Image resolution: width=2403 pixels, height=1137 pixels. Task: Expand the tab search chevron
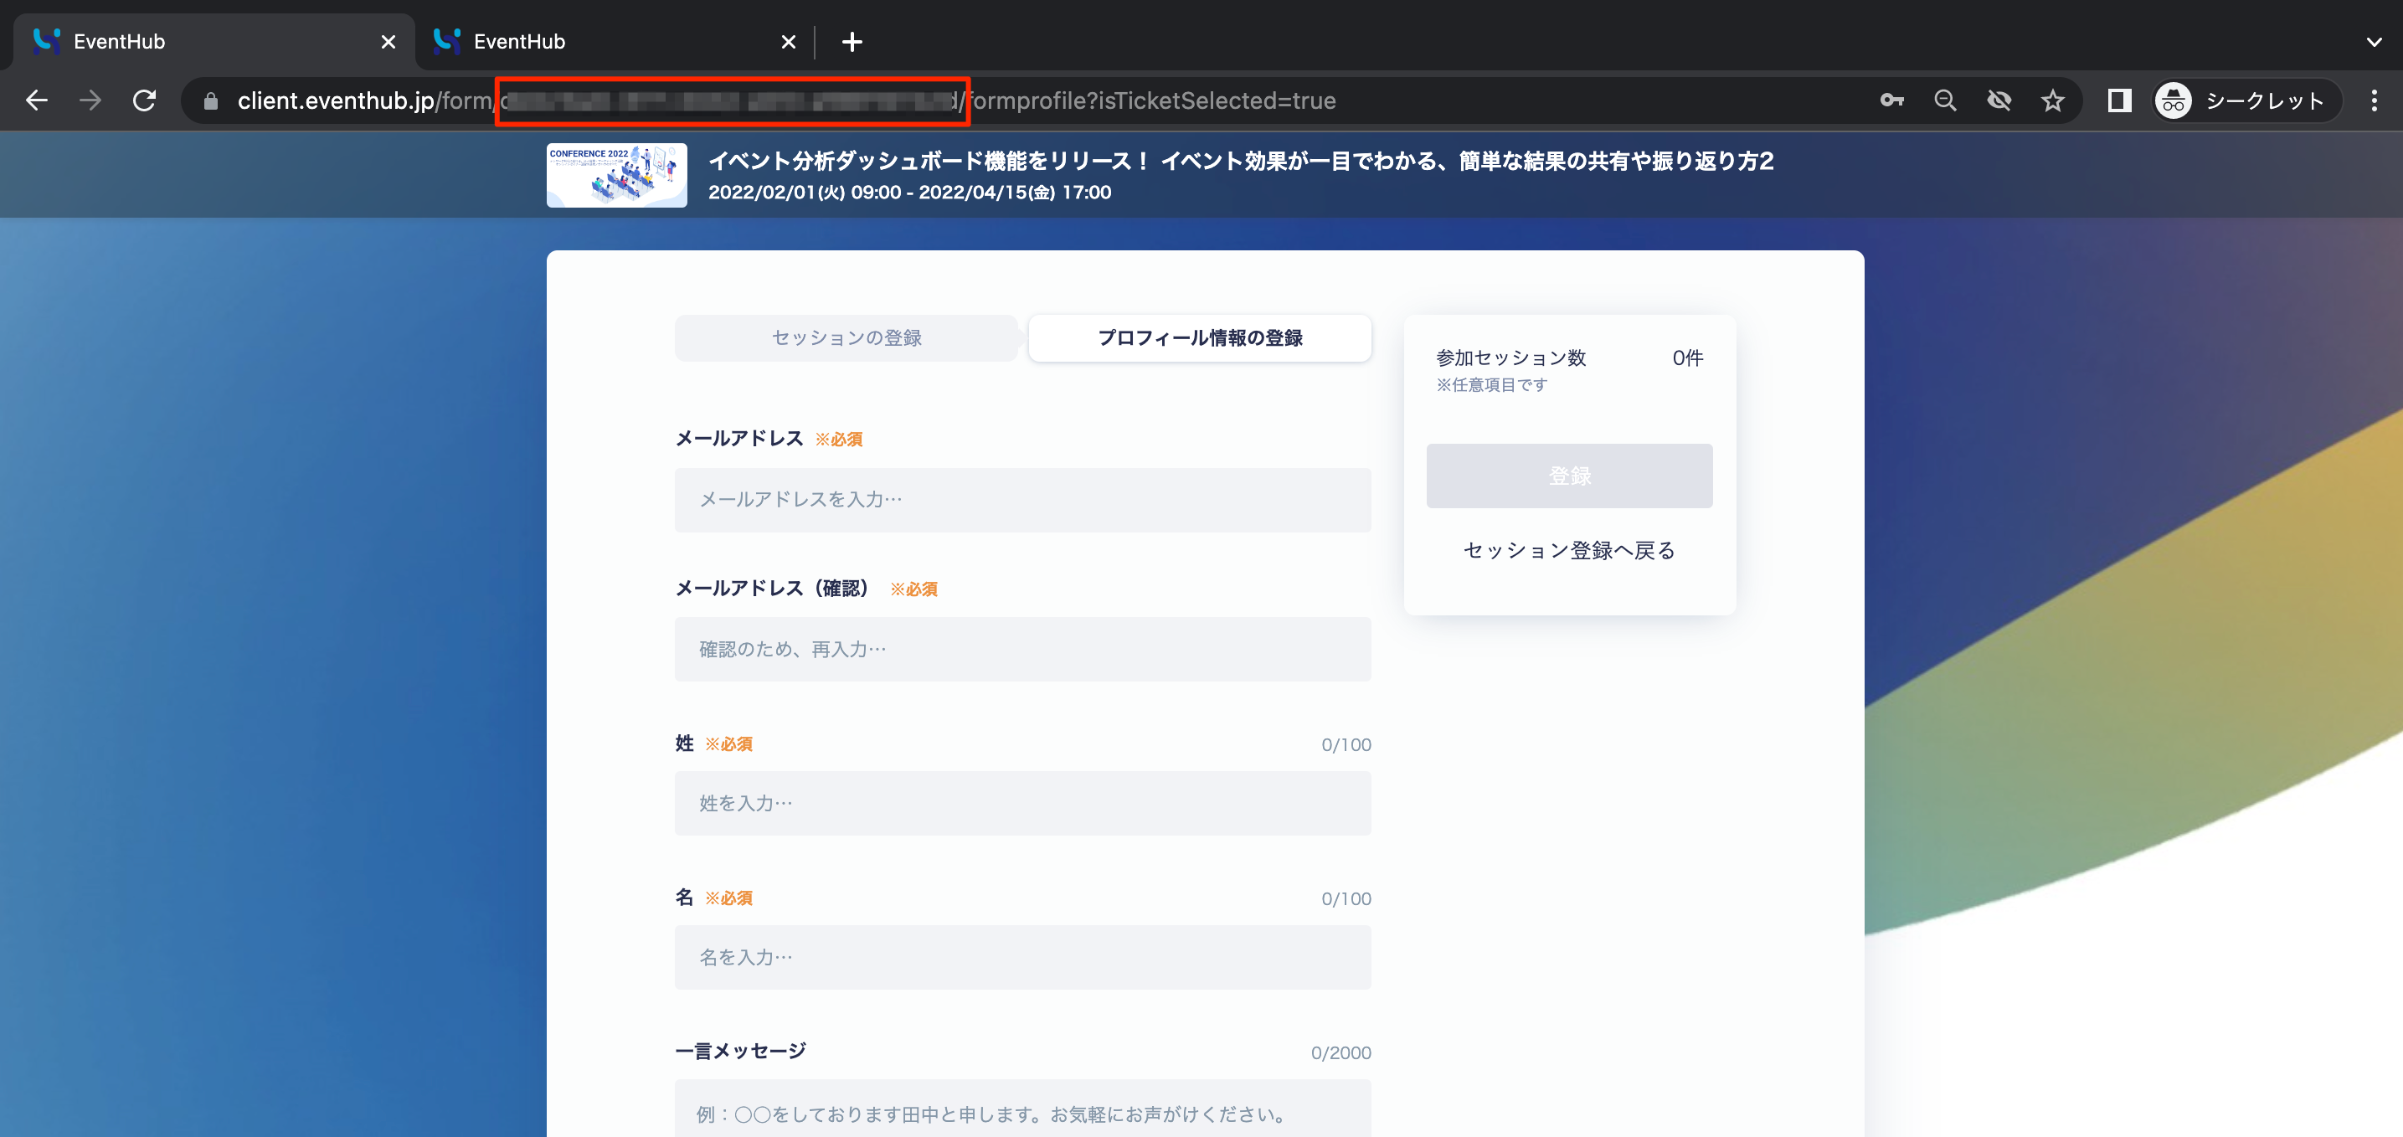2374,42
